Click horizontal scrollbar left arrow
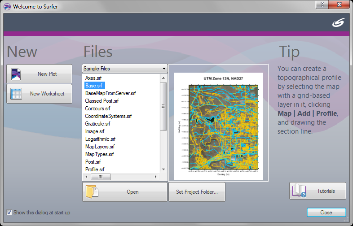 click(86, 177)
